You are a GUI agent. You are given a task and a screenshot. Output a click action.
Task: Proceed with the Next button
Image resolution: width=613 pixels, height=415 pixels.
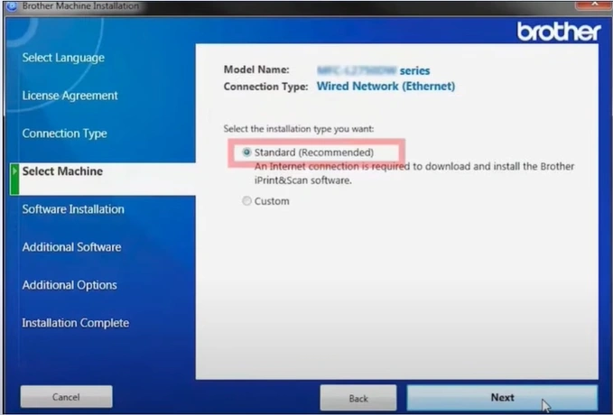click(502, 397)
